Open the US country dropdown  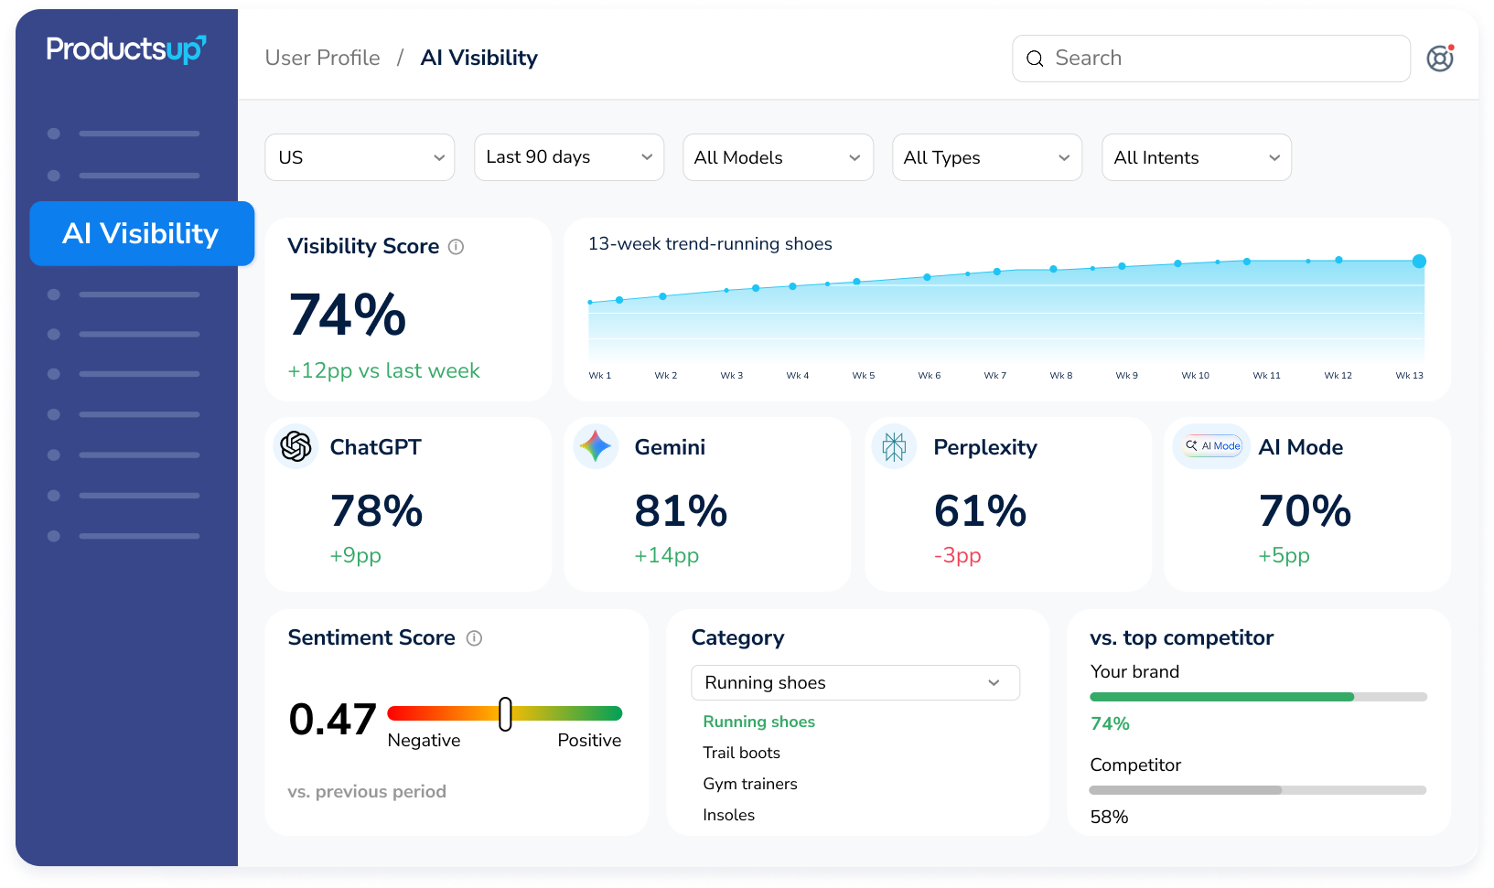point(360,157)
